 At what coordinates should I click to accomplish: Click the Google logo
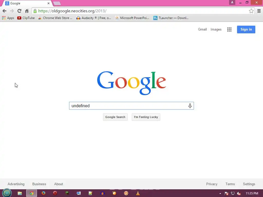[x=131, y=83]
